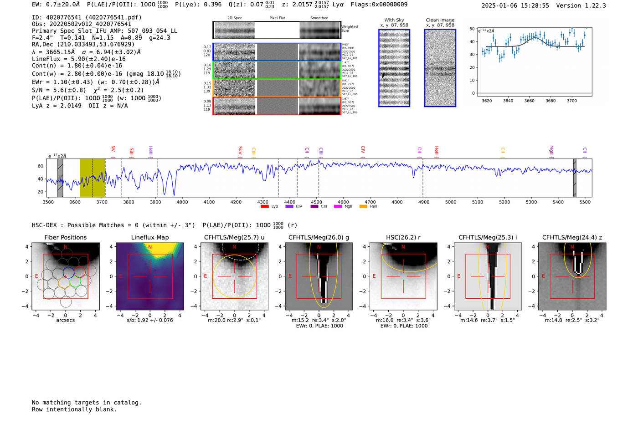
Task: Click the yellow highlighted band in spectrum
Action: coord(93,178)
